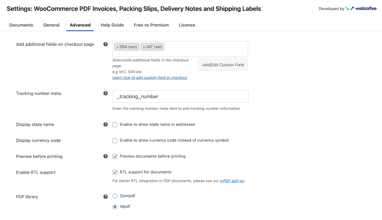Screen dimensions: 382x220
Task: Open help tooltip for Display state name
Action: [x=106, y=124]
